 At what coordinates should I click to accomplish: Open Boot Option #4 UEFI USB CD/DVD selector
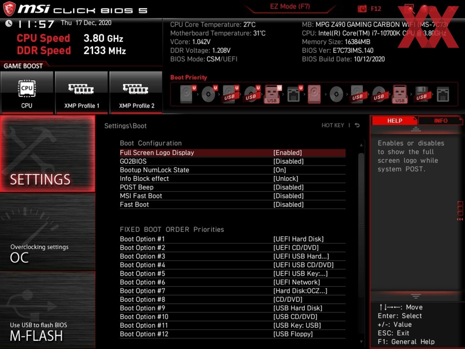232,265
